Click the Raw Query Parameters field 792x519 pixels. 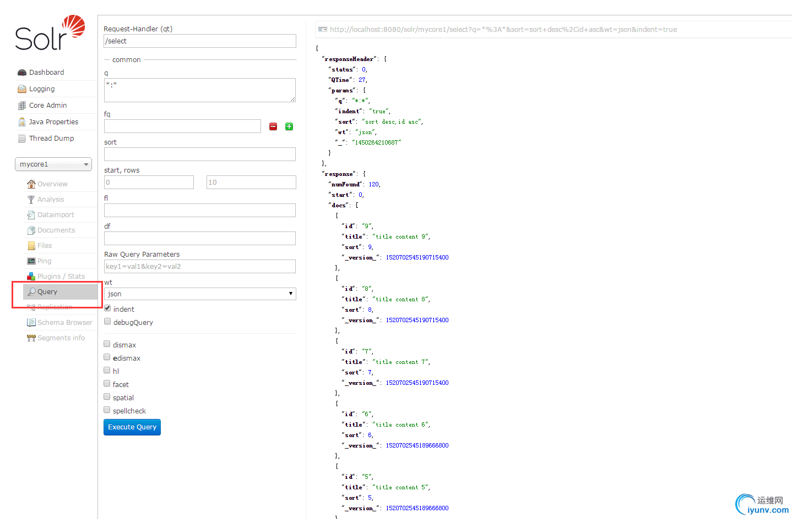pos(200,266)
